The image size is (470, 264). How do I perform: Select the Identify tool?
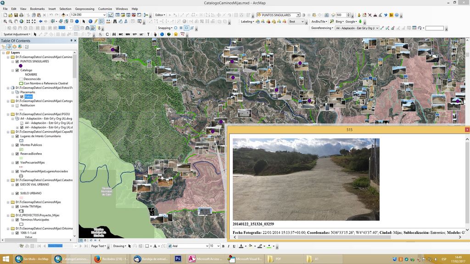[90, 21]
